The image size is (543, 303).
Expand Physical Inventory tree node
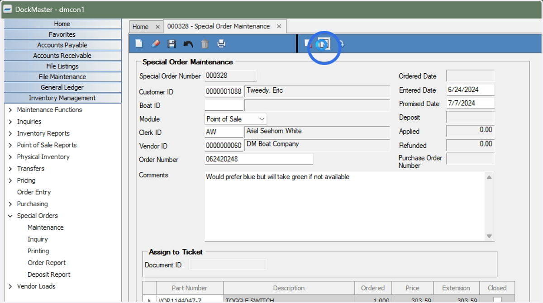coord(10,157)
